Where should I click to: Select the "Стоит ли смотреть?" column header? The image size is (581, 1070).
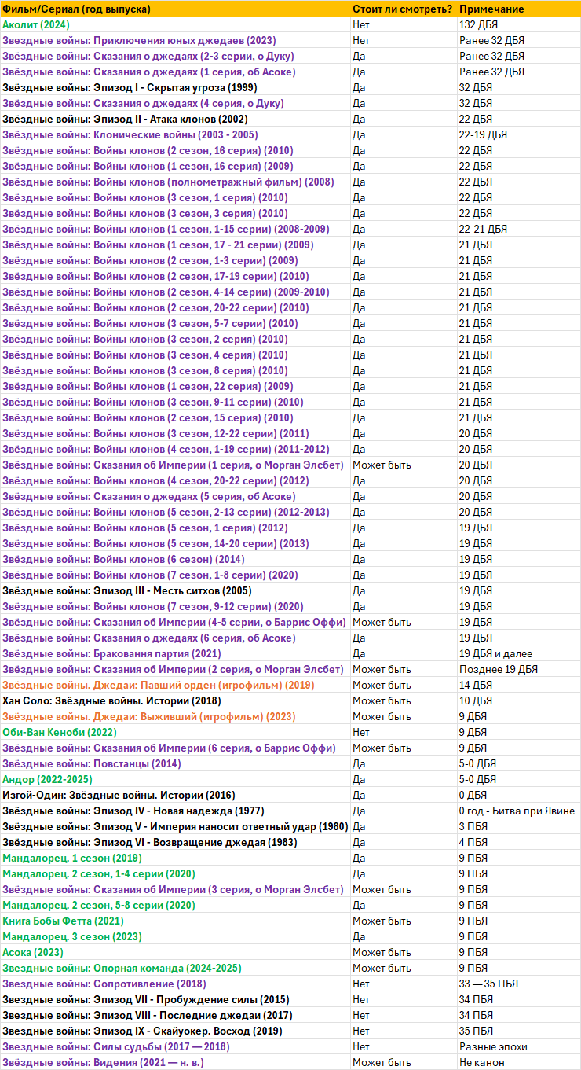point(402,9)
